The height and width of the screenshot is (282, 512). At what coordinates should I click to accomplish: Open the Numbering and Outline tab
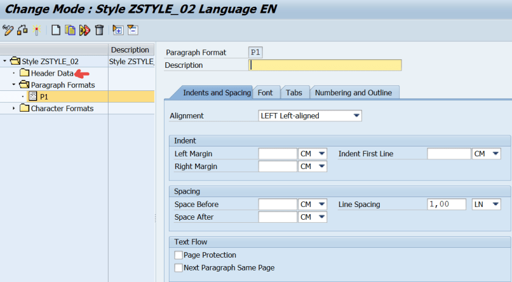pyautogui.click(x=354, y=93)
